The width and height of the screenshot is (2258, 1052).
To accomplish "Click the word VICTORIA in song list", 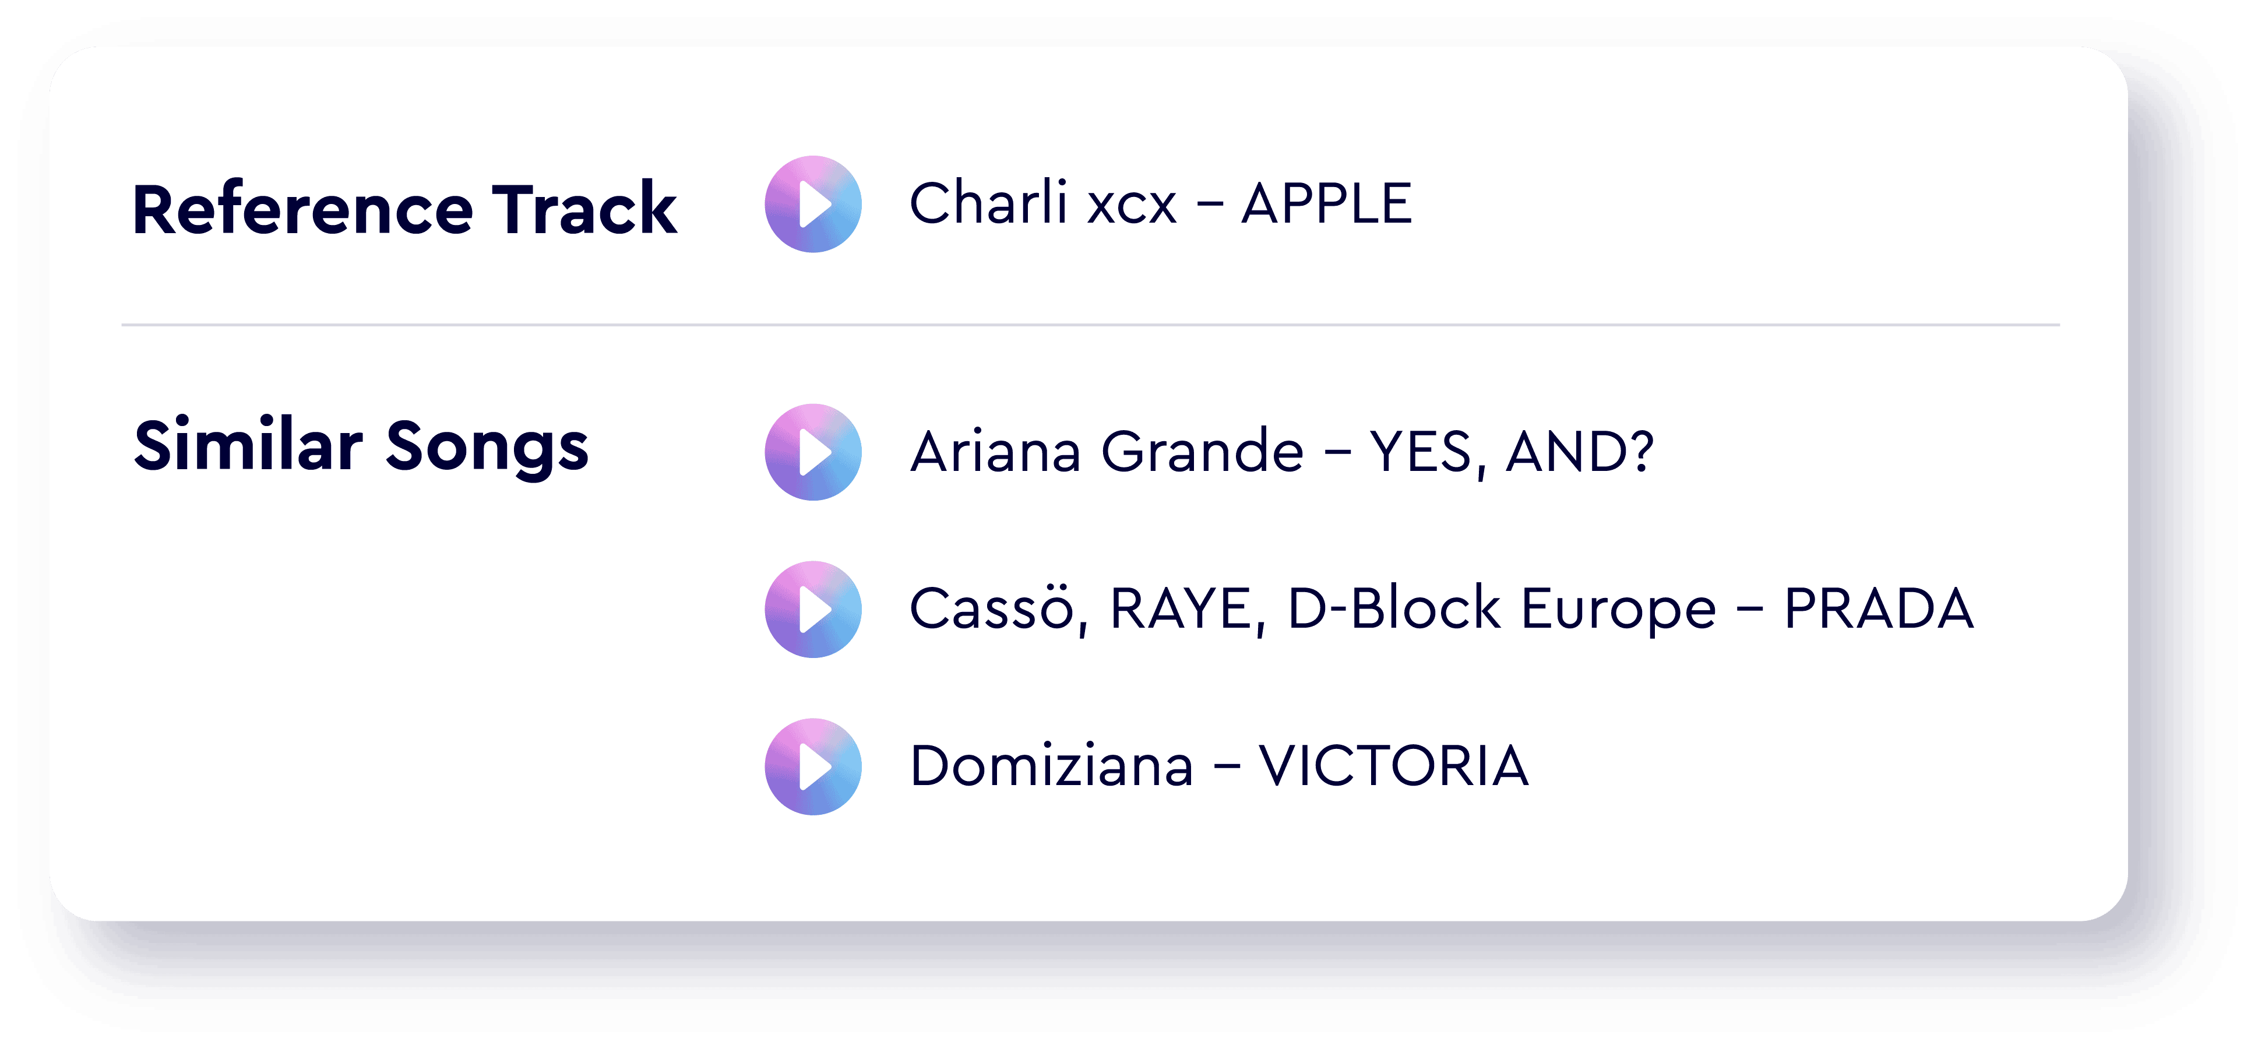I will (1394, 766).
